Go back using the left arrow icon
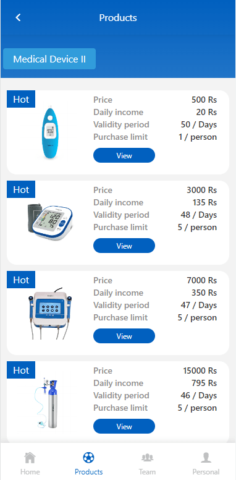236x480 pixels. pyautogui.click(x=18, y=17)
